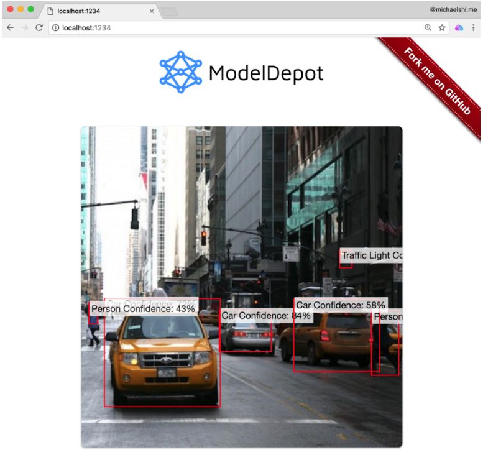The height and width of the screenshot is (460, 483).
Task: Focus the localhost:1234 address bar
Action: click(x=236, y=28)
